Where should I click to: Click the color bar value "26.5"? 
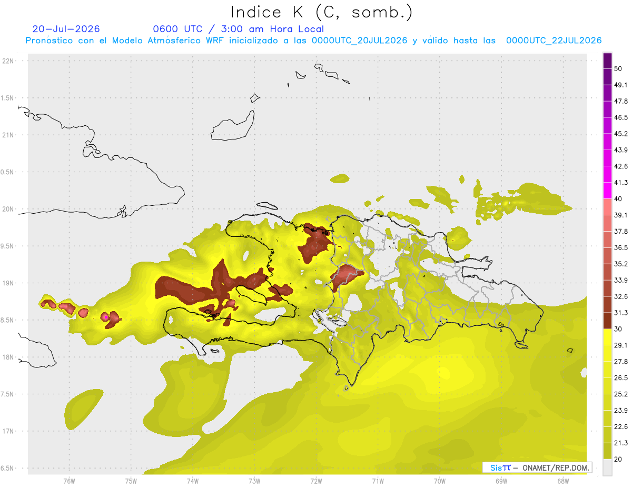click(x=620, y=378)
